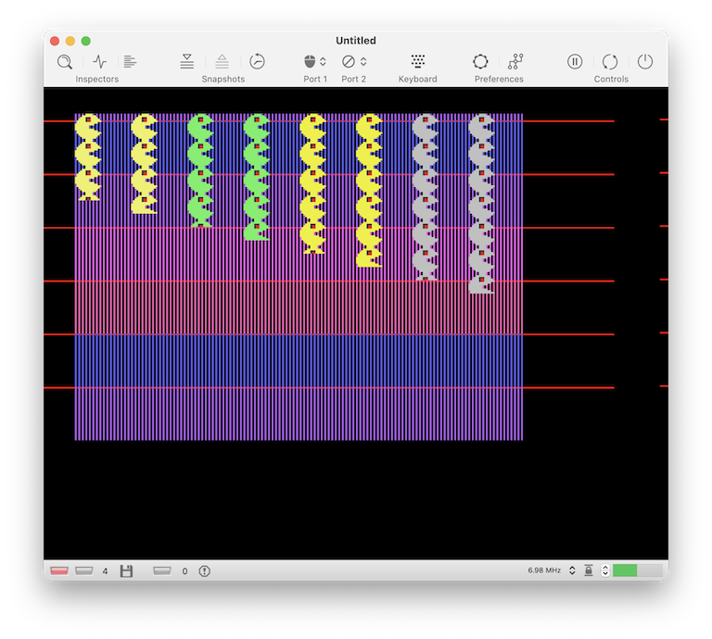
Task: Take a snapshot with the down-arrow icon
Action: 186,62
